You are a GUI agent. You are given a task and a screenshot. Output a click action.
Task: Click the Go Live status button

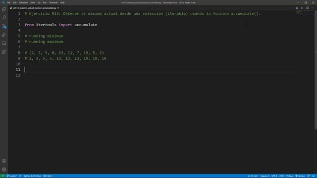[300, 176]
